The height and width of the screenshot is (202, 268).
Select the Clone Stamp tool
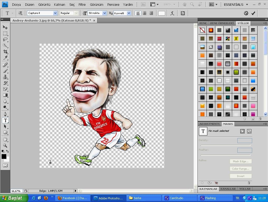pyautogui.click(x=5, y=77)
